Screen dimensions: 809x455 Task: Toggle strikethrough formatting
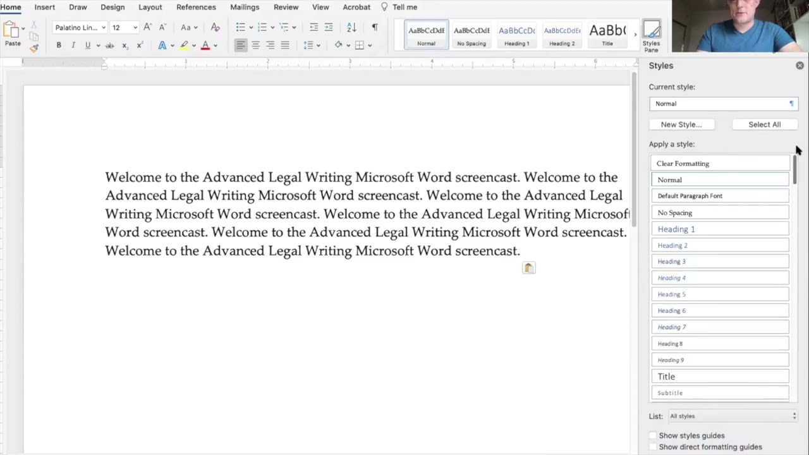[x=109, y=45]
